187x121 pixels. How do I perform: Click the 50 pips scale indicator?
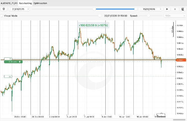(172, 29)
